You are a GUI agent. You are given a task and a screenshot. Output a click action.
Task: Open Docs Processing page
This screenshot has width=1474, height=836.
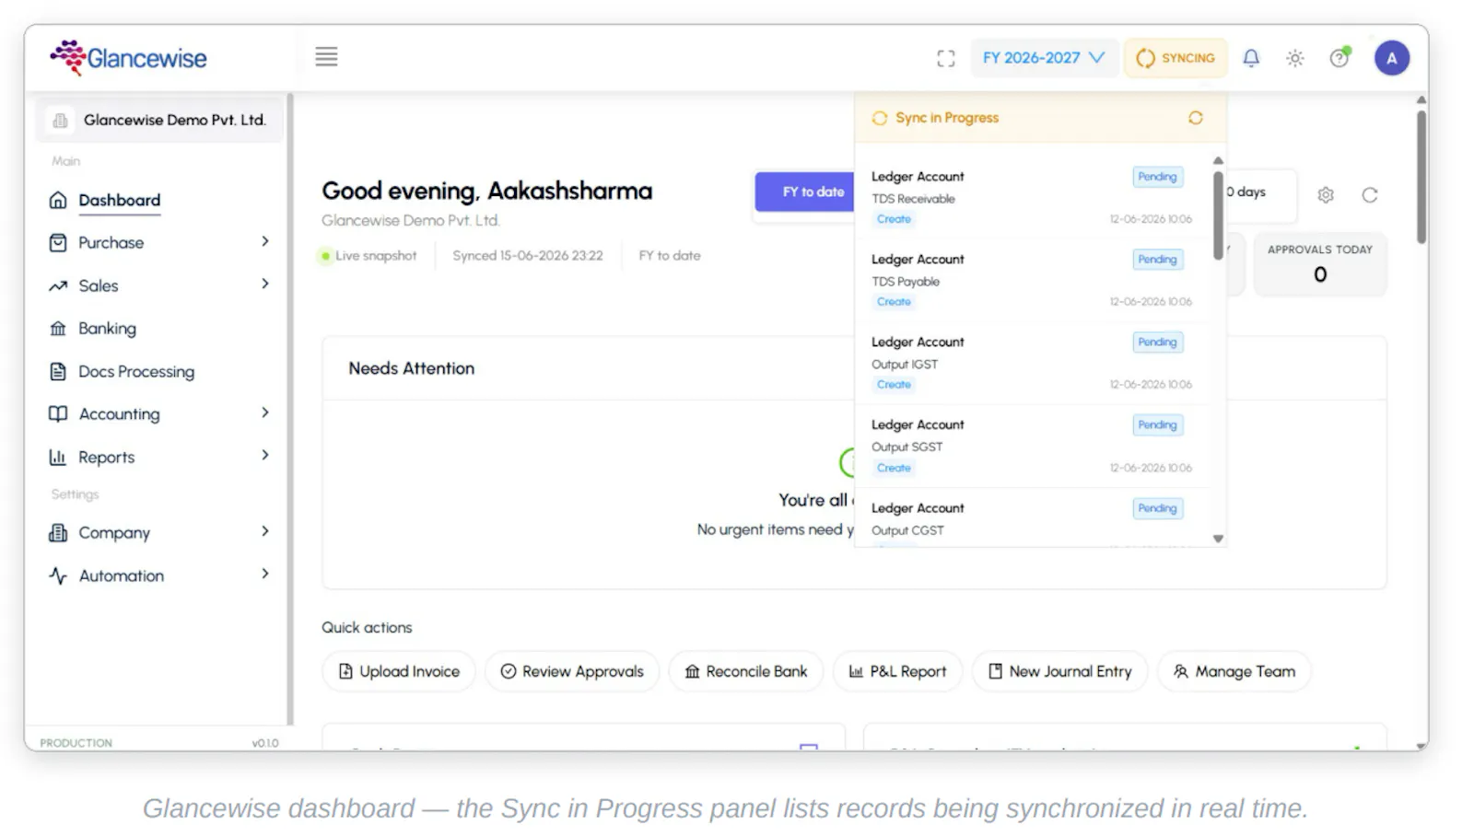click(136, 372)
